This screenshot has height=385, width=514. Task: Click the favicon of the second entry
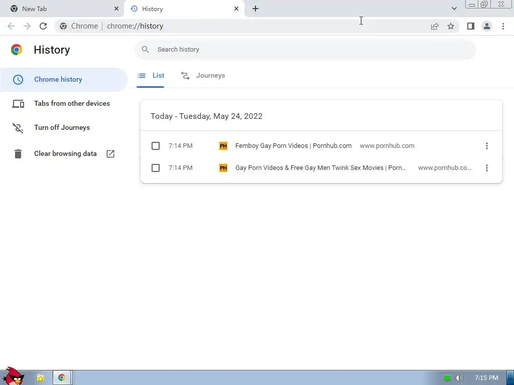pyautogui.click(x=223, y=168)
